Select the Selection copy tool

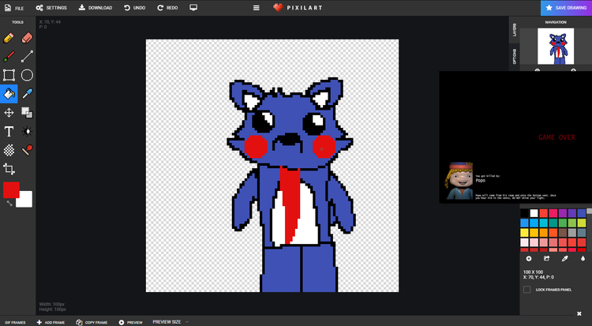(27, 113)
